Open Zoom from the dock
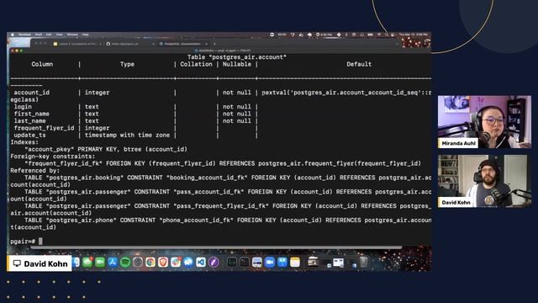 pos(270,263)
